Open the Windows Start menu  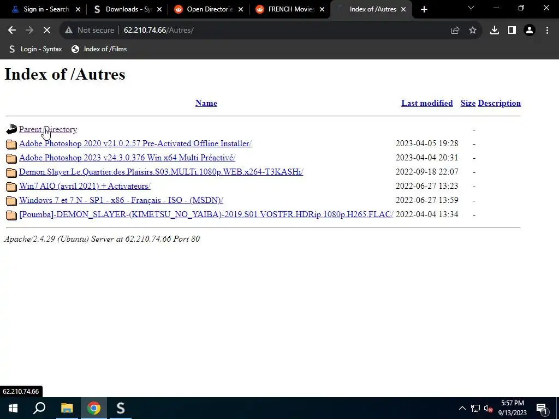[13, 408]
